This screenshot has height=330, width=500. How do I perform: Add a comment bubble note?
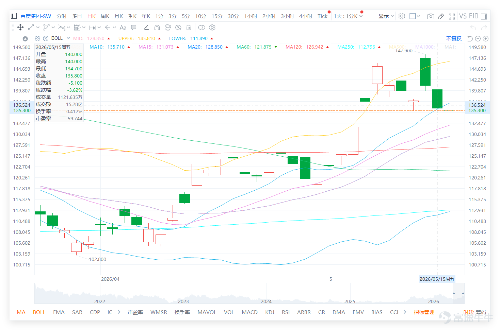click(134, 28)
